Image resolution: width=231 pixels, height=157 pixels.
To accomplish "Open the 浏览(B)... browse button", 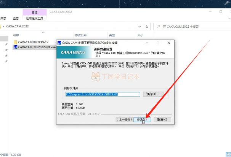I will [153, 94].
